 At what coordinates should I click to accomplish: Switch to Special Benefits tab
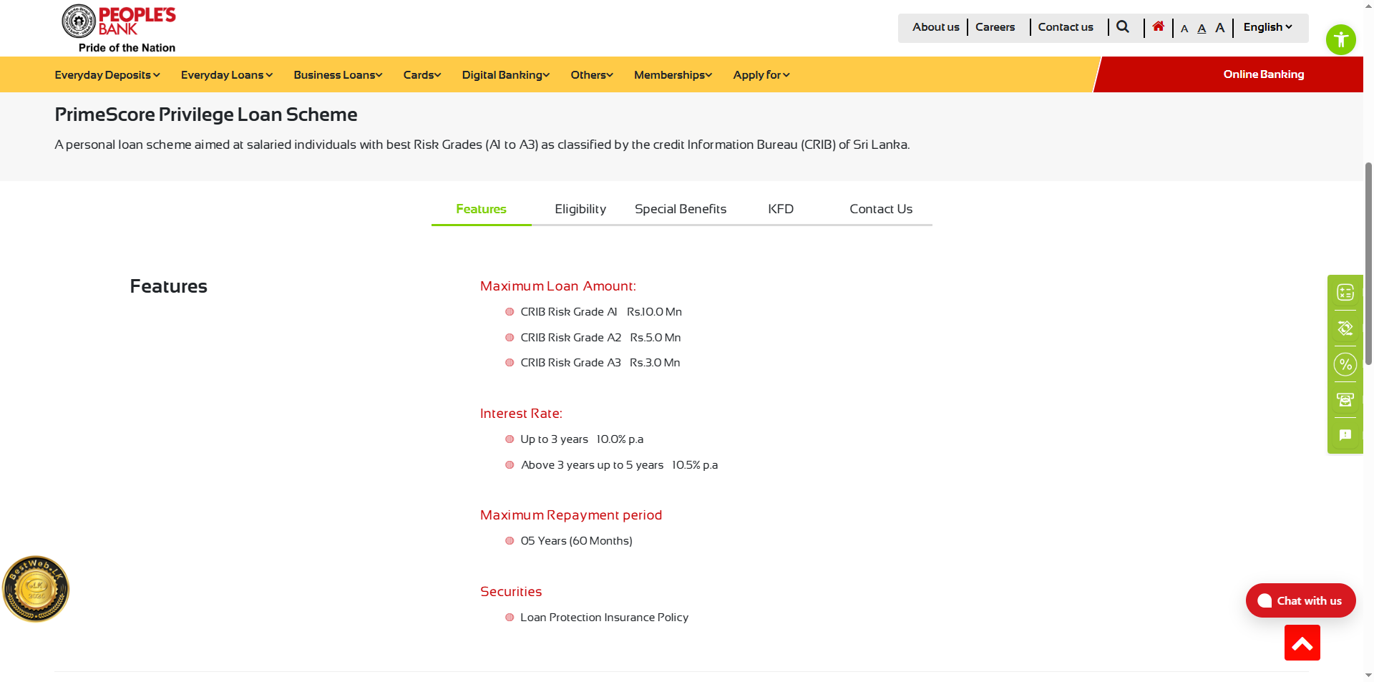[681, 209]
